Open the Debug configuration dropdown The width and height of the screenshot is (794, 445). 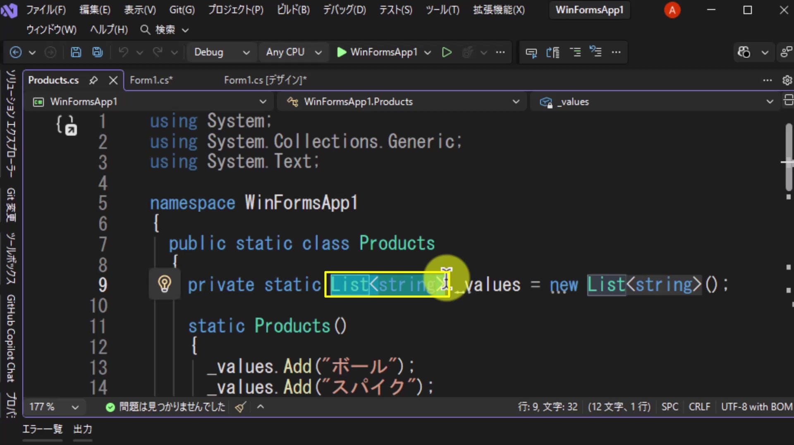[222, 52]
